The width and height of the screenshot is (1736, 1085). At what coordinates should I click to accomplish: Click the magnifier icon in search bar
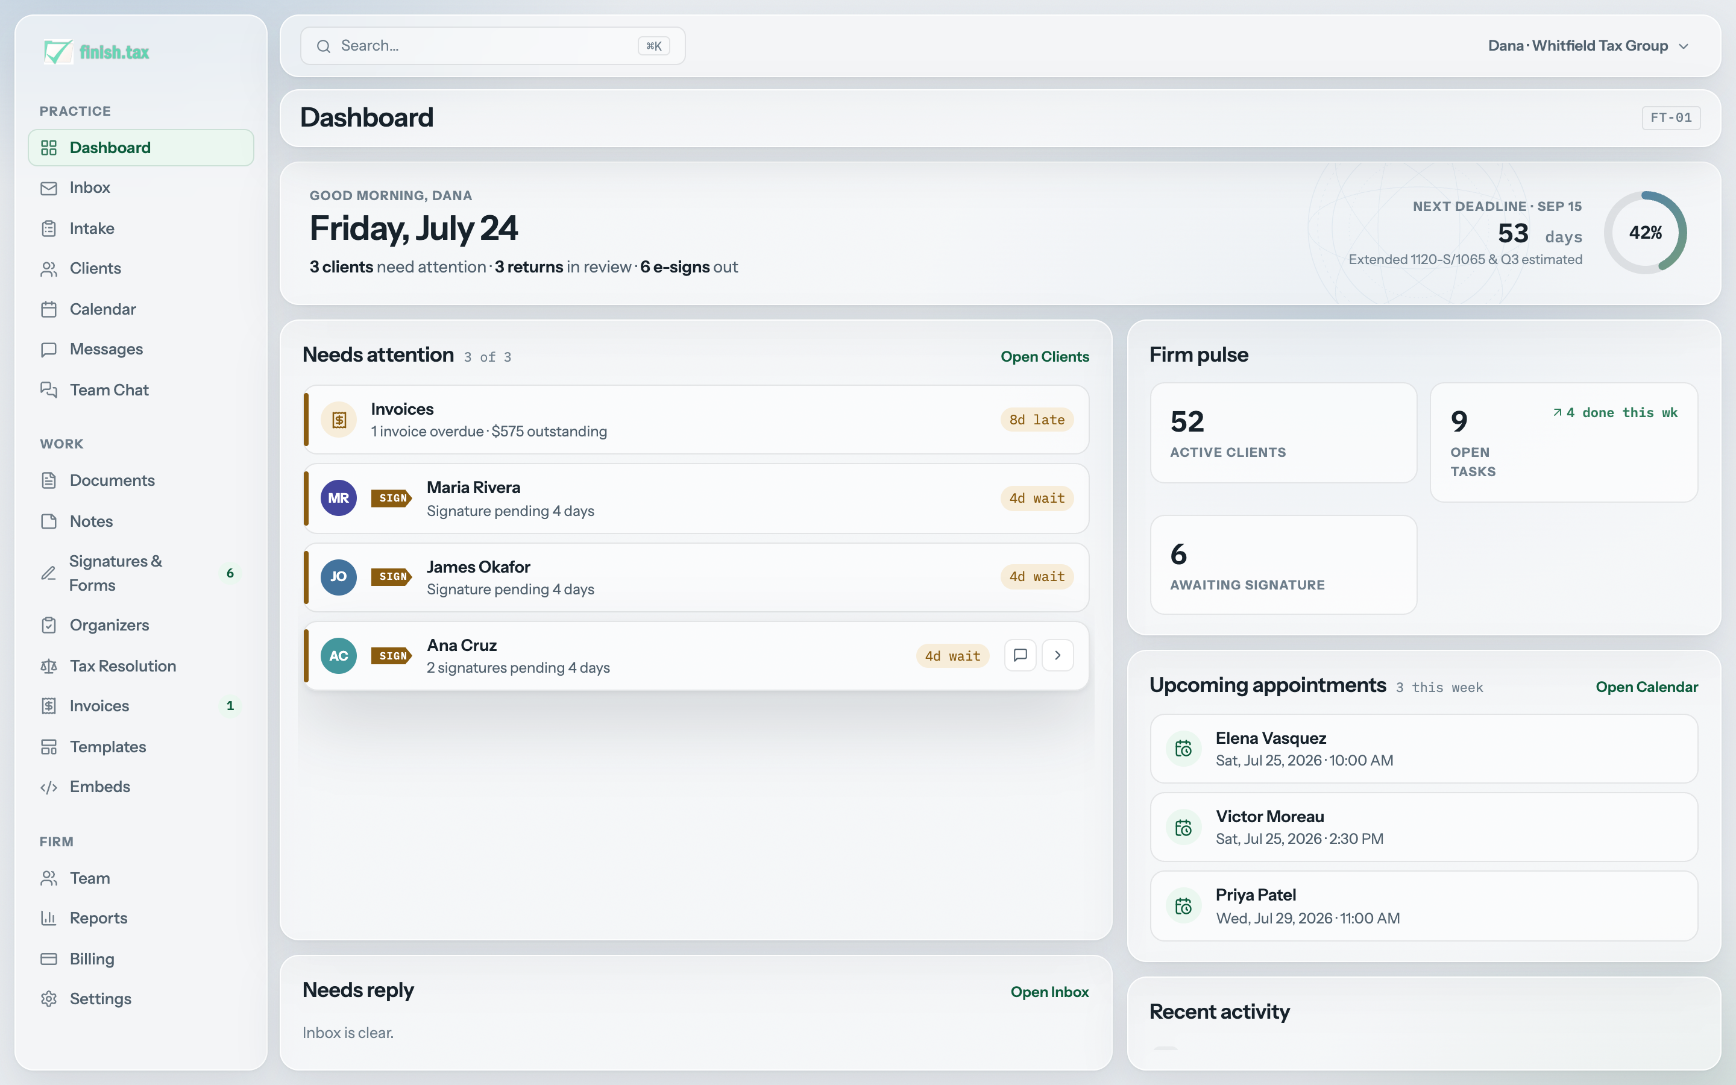coord(324,46)
